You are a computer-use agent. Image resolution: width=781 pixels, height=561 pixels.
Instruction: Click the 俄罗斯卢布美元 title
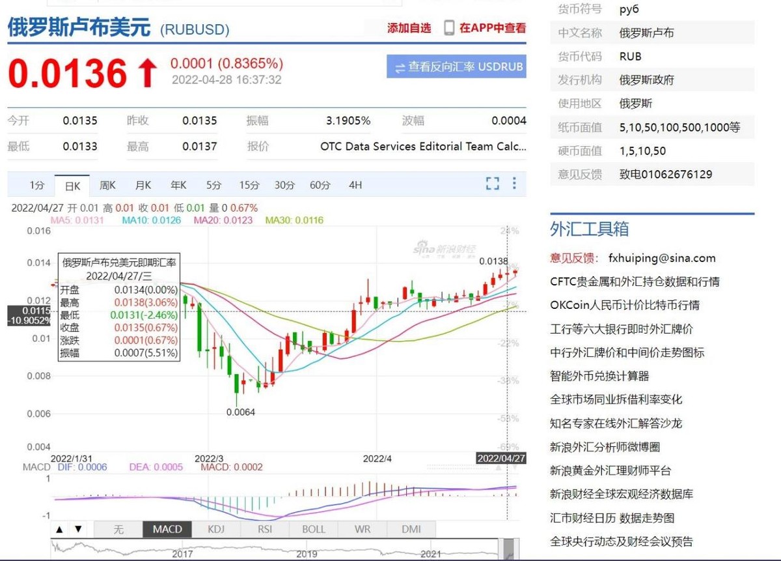[x=79, y=28]
